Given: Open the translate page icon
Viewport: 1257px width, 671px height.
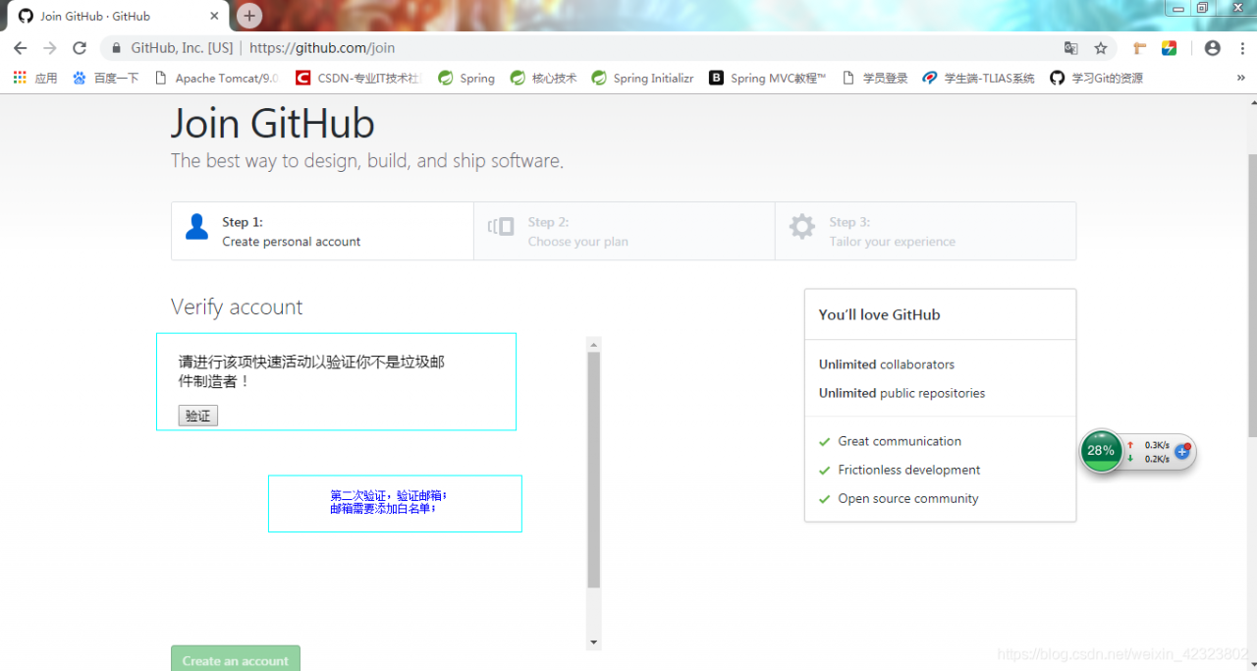Looking at the screenshot, I should 1071,48.
